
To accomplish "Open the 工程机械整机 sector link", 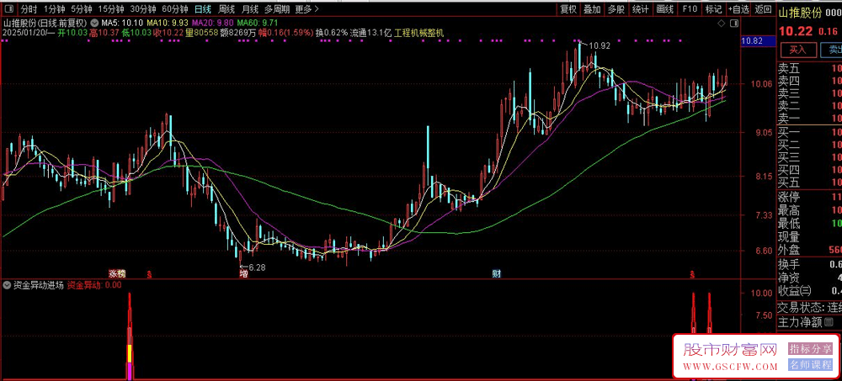I will tap(419, 33).
